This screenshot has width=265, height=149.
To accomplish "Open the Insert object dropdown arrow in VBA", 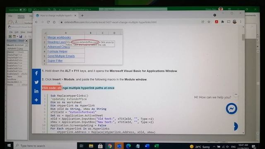I will [17, 36].
